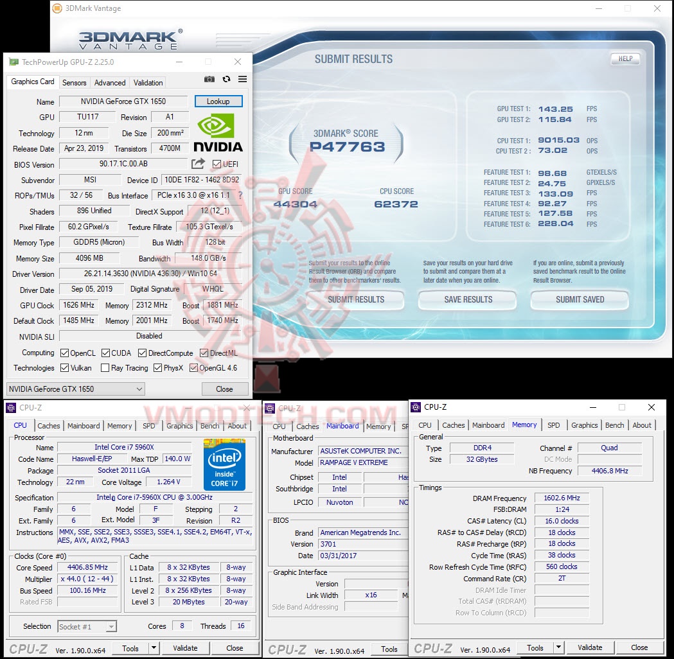Image resolution: width=674 pixels, height=659 pixels.
Task: Switch to GPU-Z Advanced tab
Action: [x=110, y=82]
